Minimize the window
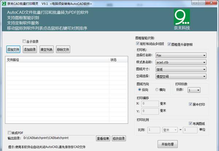This screenshot has height=151, width=219. coord(195,3)
